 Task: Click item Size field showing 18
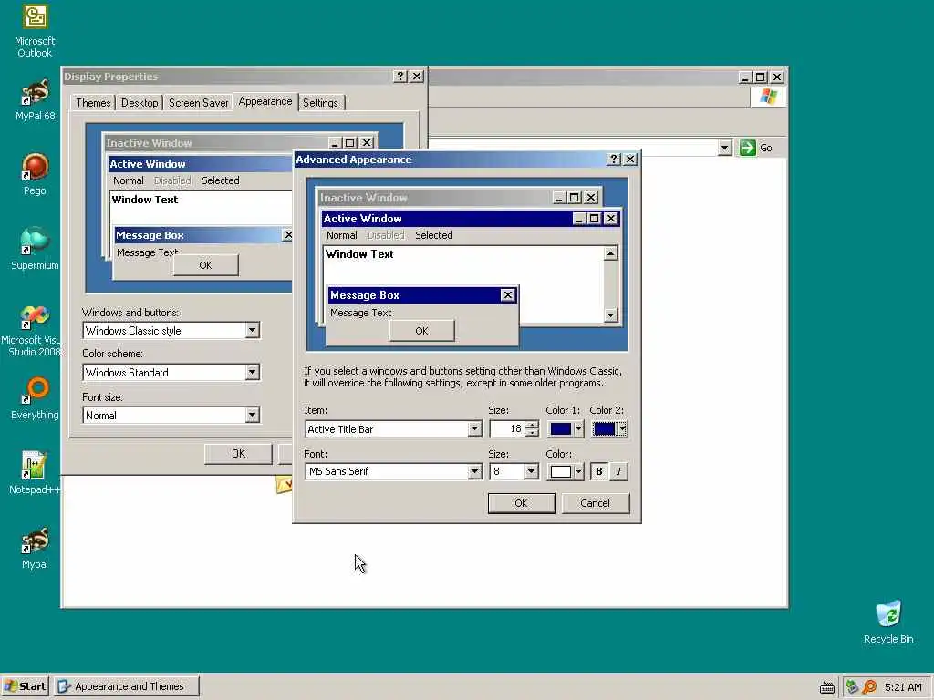[507, 428]
